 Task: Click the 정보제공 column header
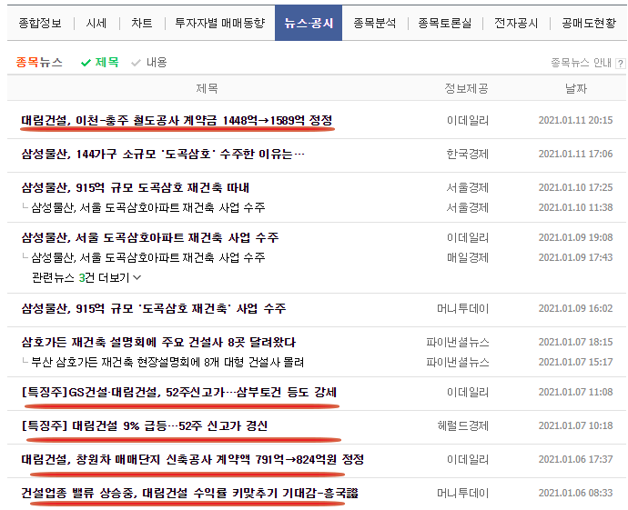467,88
